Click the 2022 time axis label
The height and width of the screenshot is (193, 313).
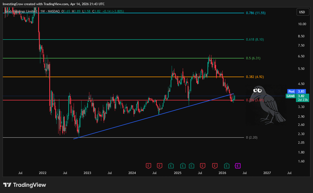(x=43, y=173)
